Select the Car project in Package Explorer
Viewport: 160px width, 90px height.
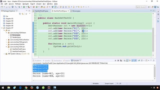7,16
